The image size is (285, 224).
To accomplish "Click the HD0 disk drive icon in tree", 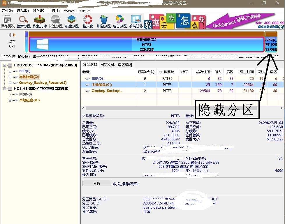I will (10, 65).
